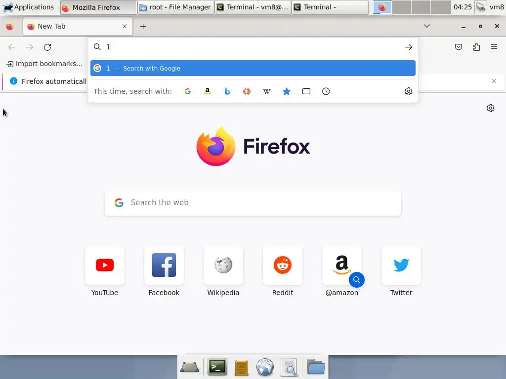
Task: Personalize new tab via gear icon
Action: point(491,108)
